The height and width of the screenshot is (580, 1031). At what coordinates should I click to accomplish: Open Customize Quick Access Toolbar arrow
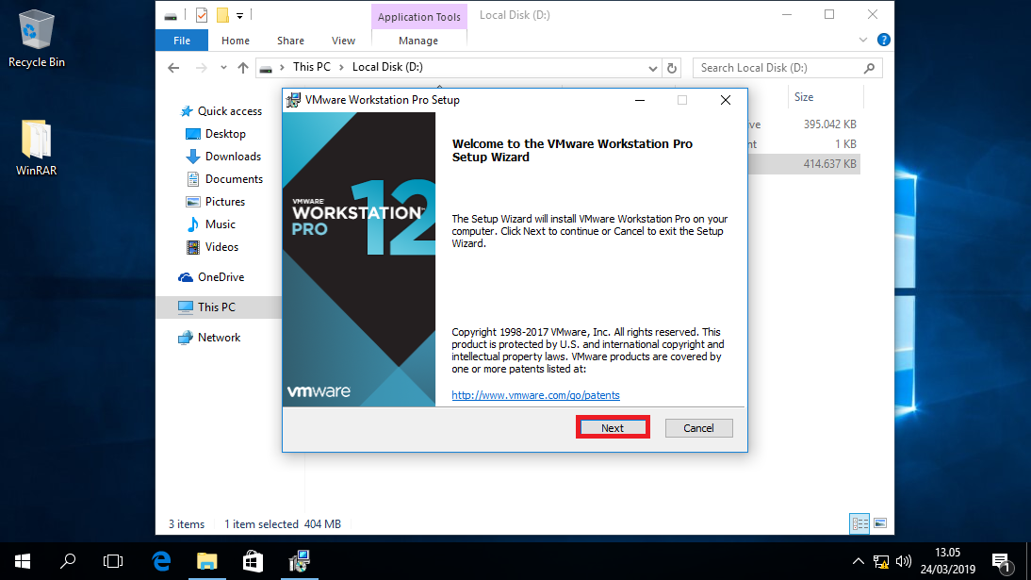tap(239, 15)
